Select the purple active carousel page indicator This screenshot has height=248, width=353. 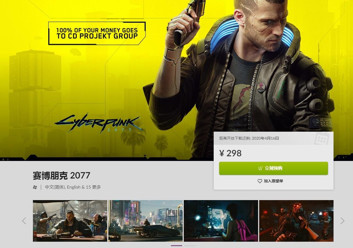(176, 246)
